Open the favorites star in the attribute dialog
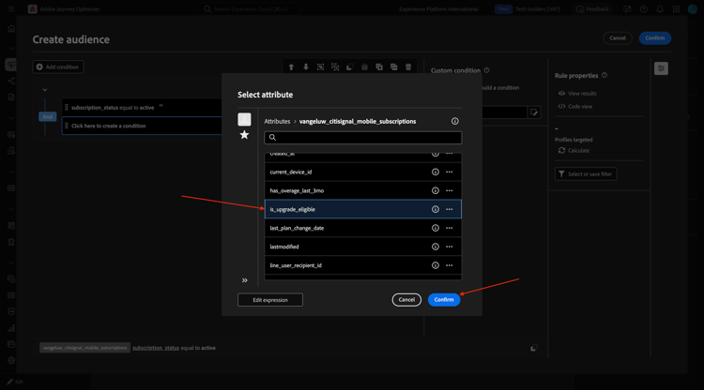Viewport: 704px width, 390px height. tap(244, 135)
